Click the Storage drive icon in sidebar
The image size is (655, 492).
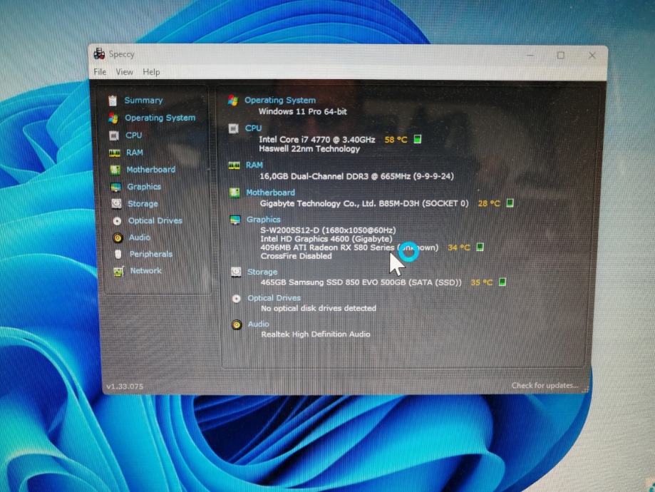pyautogui.click(x=116, y=203)
